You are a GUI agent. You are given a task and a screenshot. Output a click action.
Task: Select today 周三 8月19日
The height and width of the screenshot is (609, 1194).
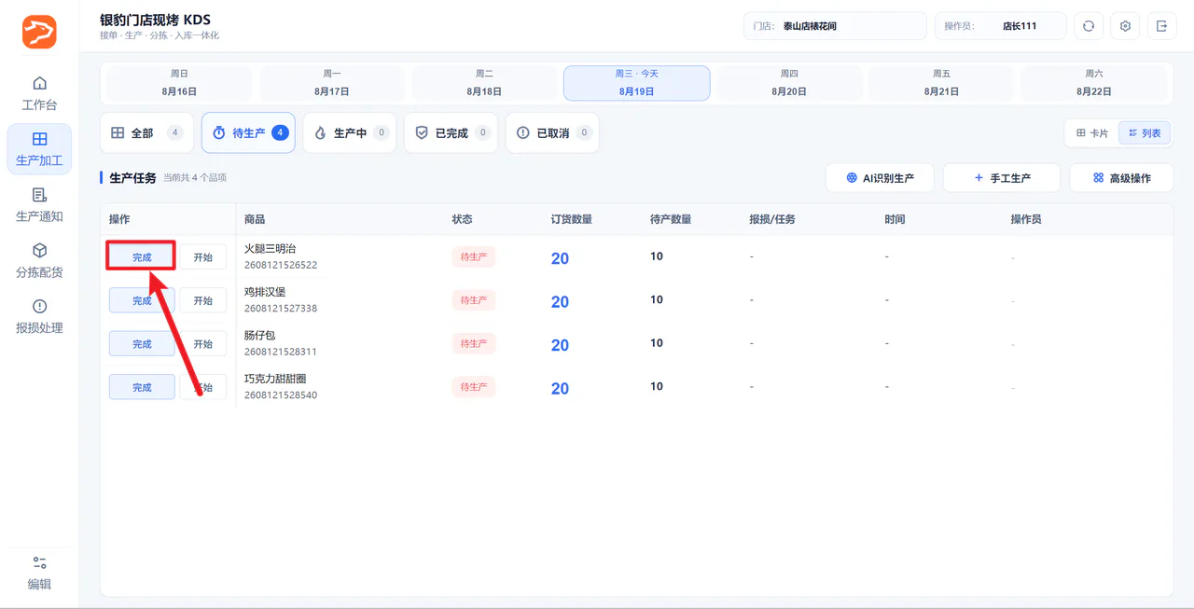coord(636,83)
